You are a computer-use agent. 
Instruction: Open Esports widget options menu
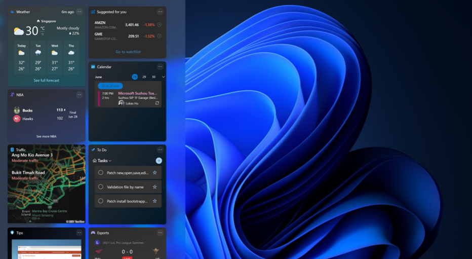click(160, 233)
